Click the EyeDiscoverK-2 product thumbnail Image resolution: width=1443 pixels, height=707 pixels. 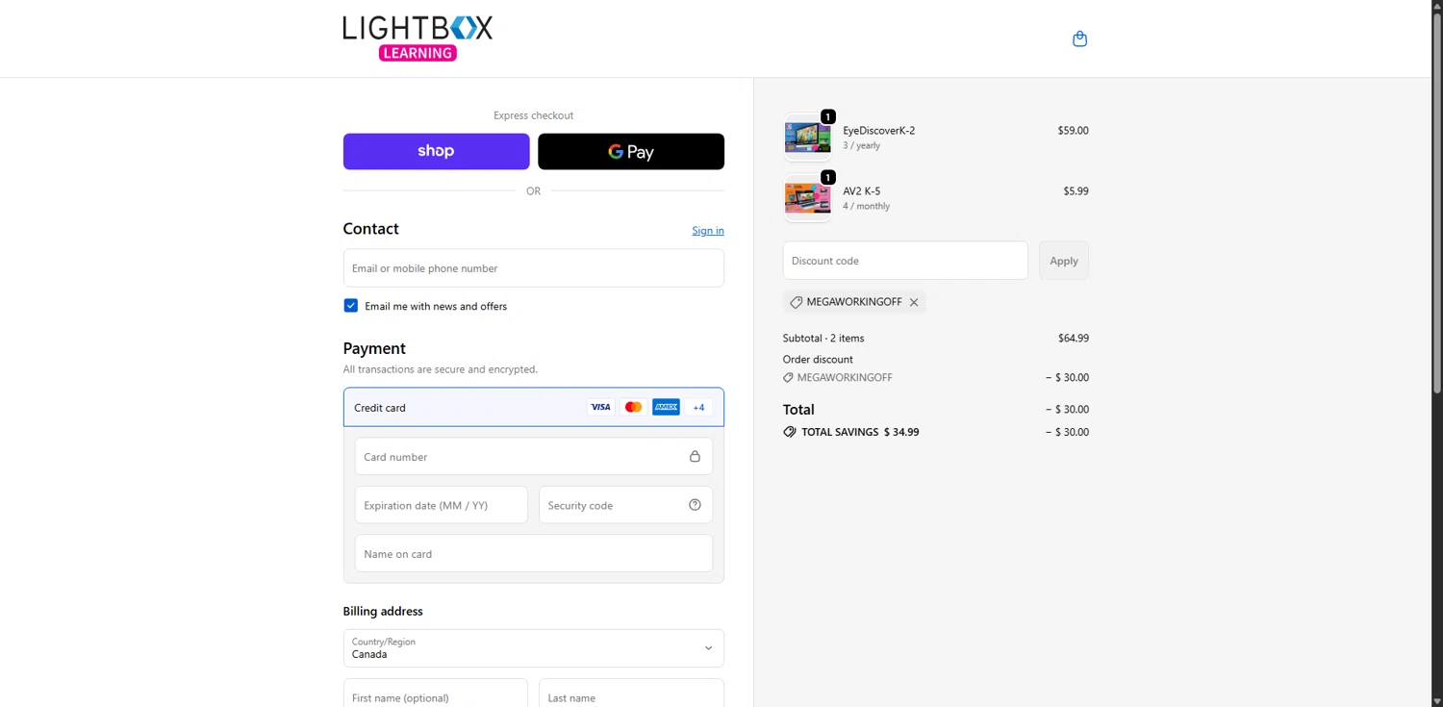point(807,138)
